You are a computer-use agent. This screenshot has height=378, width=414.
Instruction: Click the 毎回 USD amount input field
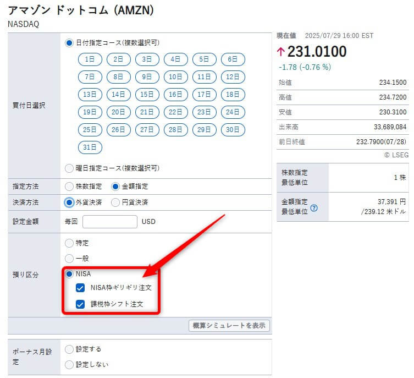tap(110, 222)
